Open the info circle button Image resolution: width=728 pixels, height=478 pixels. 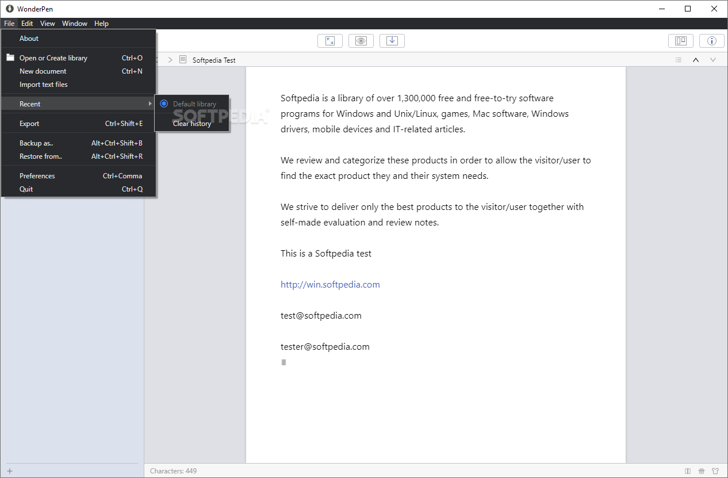point(712,41)
